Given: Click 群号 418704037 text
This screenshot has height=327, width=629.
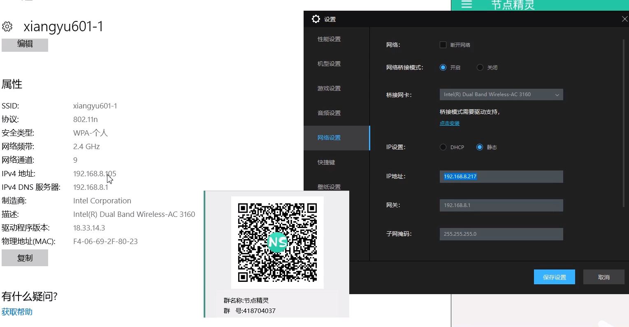Looking at the screenshot, I should point(249,311).
